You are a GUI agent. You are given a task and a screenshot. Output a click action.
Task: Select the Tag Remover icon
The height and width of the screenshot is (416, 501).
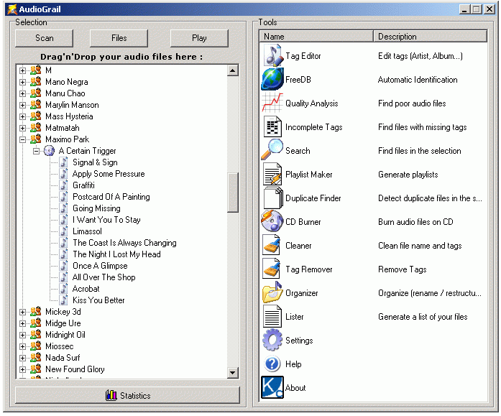(272, 269)
